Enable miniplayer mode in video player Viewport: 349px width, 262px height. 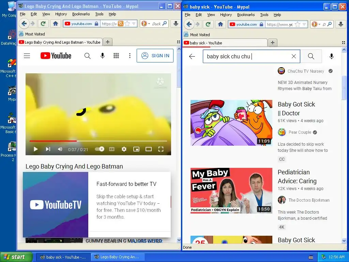136,149
